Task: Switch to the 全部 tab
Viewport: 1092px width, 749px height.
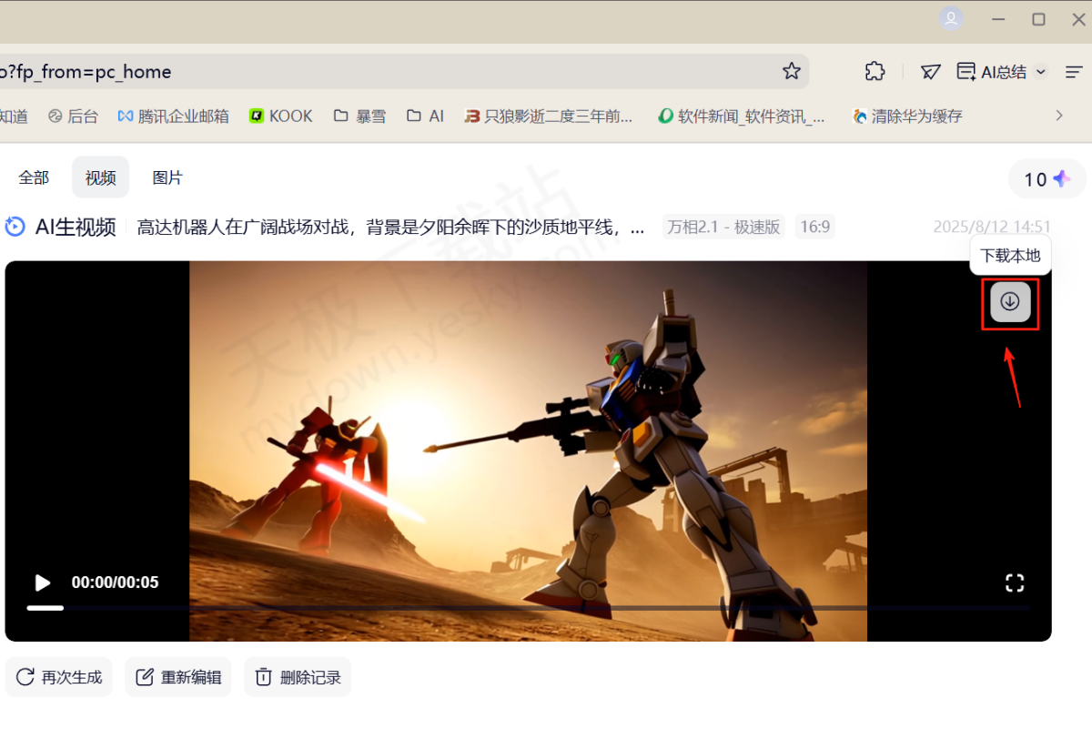Action: click(34, 177)
